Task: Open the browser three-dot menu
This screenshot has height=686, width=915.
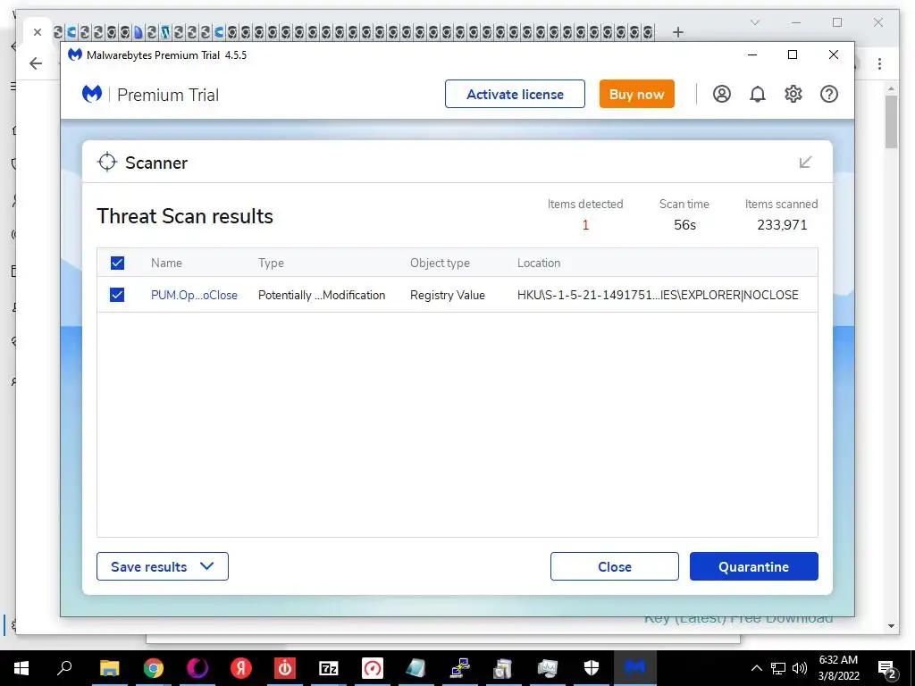Action: pyautogui.click(x=879, y=63)
